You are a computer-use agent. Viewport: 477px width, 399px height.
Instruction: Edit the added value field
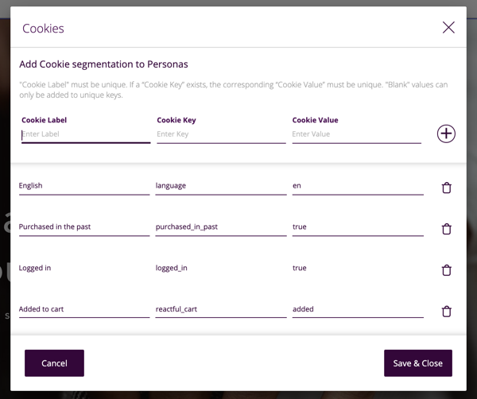click(x=358, y=309)
